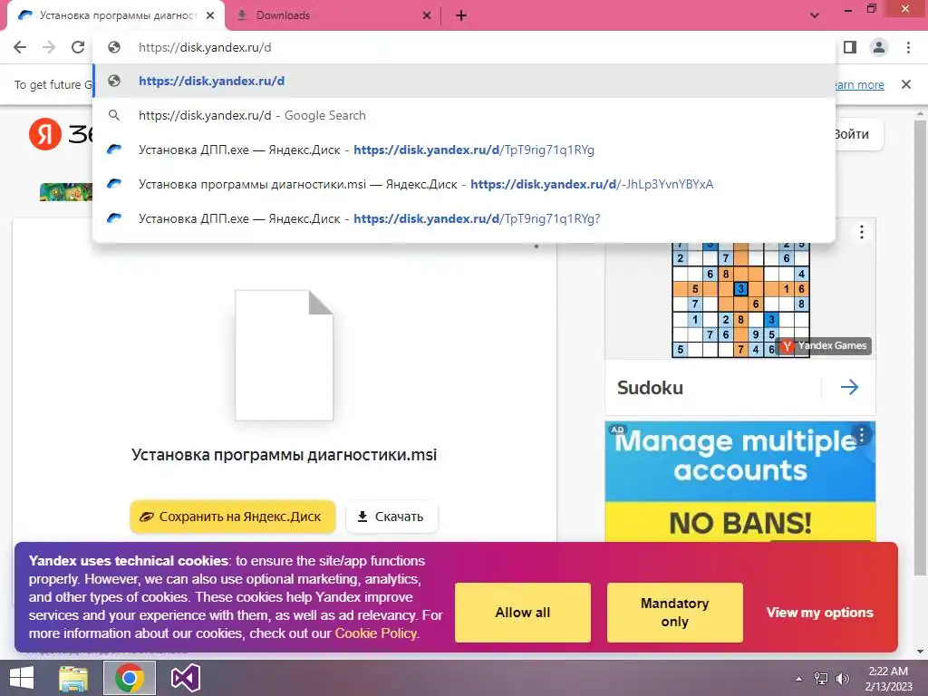The width and height of the screenshot is (928, 696).
Task: Choose the Google Search suggestion
Action: (x=464, y=115)
